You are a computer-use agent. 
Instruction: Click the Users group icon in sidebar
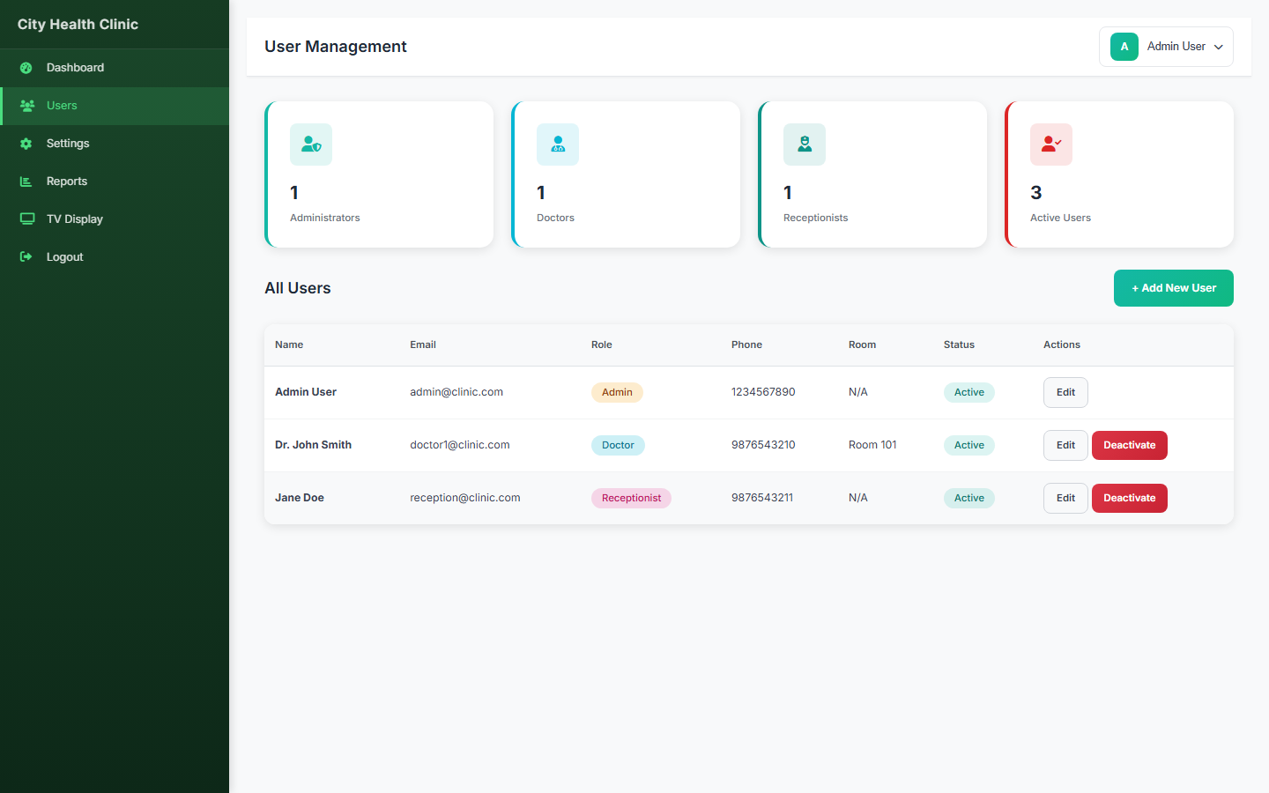(27, 106)
